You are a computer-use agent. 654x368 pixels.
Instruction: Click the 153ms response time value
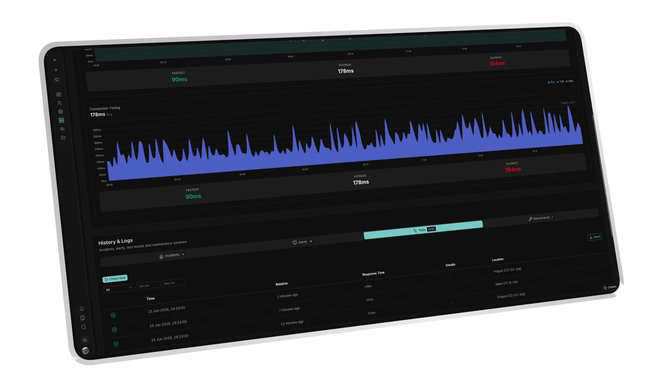pyautogui.click(x=371, y=313)
